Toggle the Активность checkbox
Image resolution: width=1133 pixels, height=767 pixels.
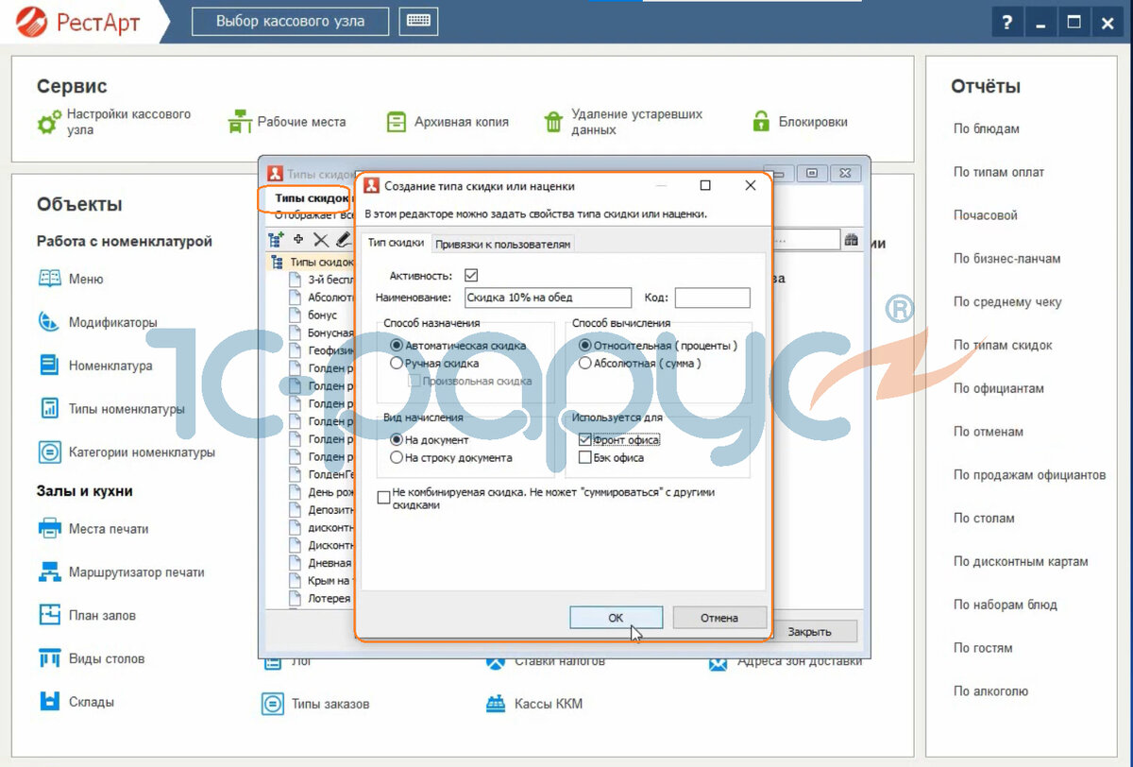click(x=472, y=276)
